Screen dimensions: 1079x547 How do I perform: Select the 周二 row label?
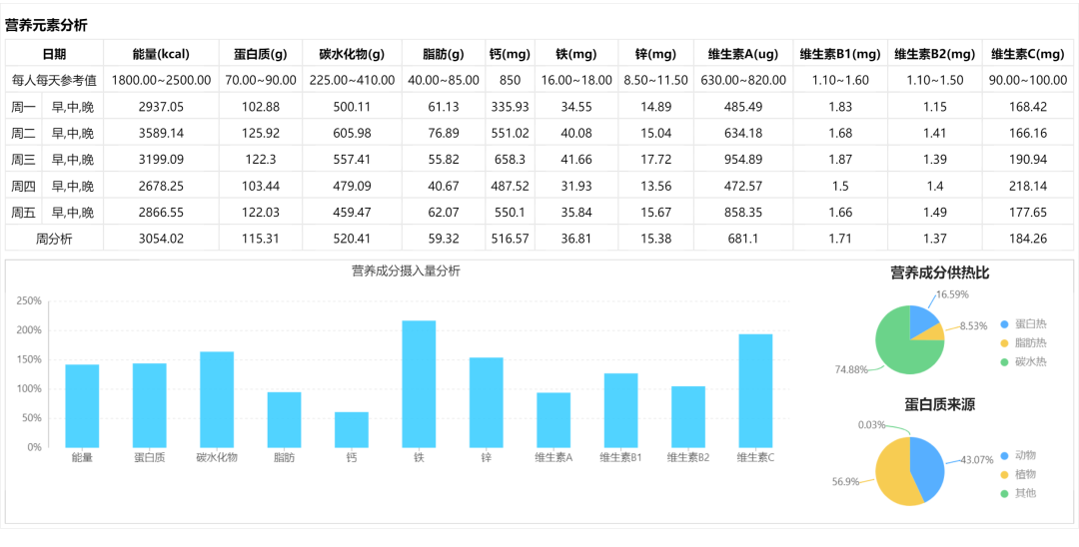[23, 133]
